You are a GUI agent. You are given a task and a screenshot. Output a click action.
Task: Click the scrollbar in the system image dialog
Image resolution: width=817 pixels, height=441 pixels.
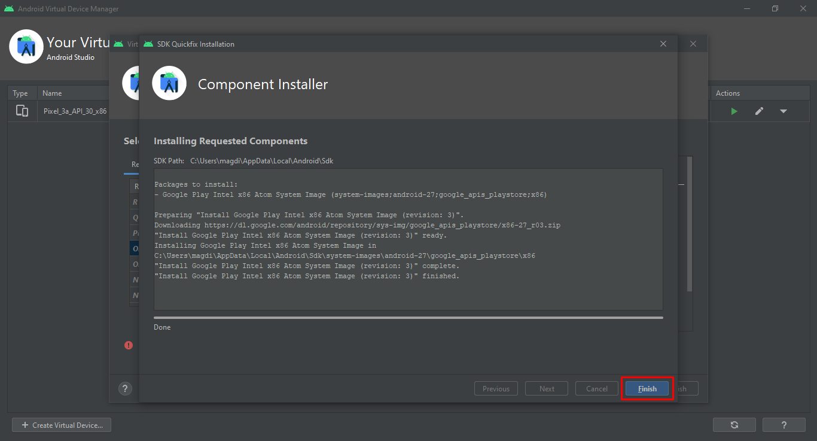pyautogui.click(x=690, y=224)
